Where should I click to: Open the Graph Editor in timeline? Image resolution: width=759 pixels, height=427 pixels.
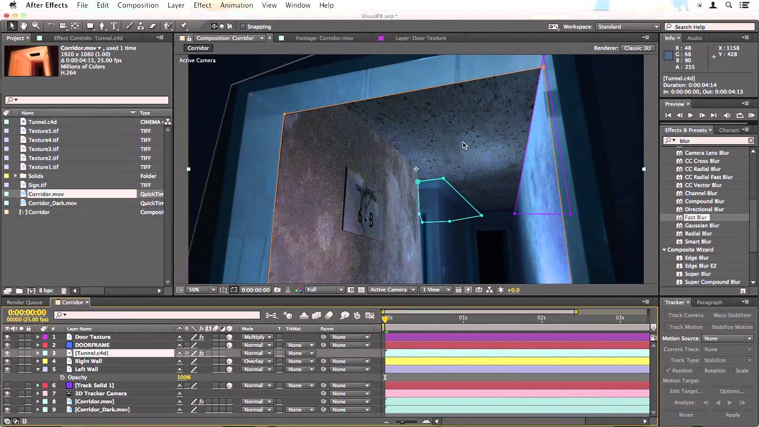370,316
